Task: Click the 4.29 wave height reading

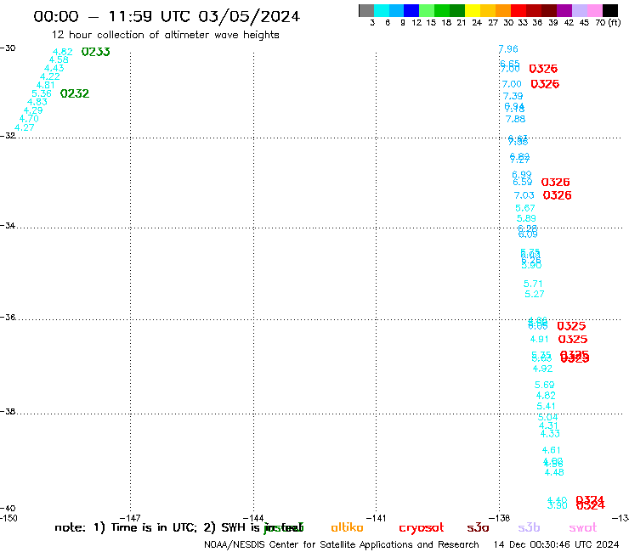Action: coord(33,110)
